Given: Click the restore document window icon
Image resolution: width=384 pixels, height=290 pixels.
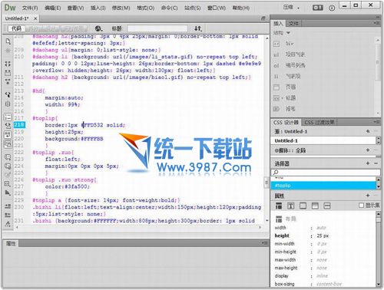Looking at the screenshot, I should (x=263, y=18).
